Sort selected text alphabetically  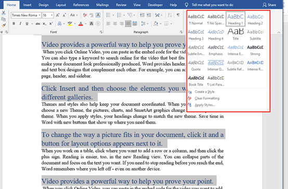point(169,15)
